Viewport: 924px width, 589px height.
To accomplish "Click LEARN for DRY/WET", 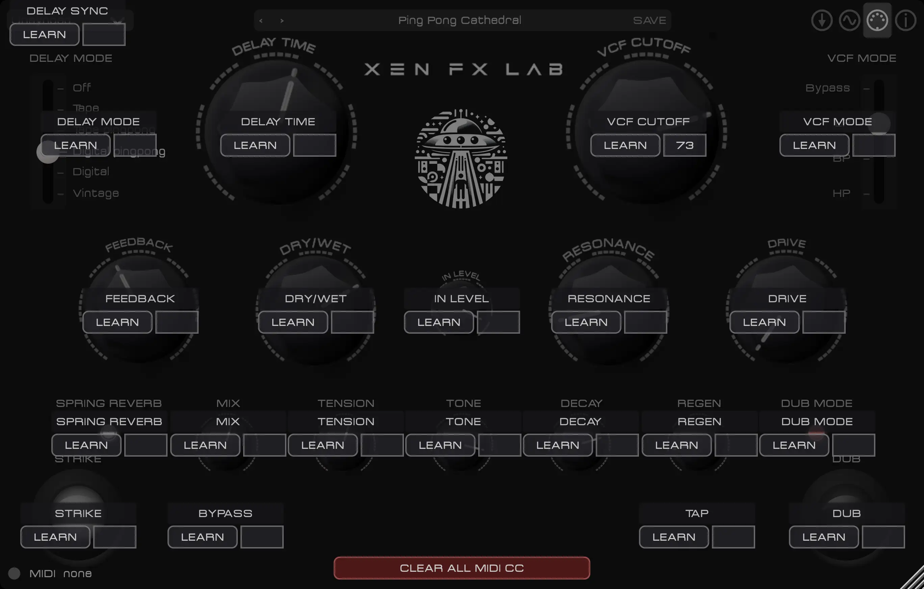I will 293,322.
